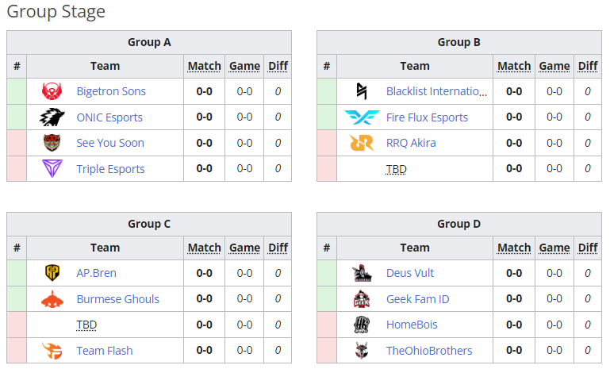This screenshot has width=610, height=369.
Task: Click the Diff header in Group D
Action: [x=588, y=248]
